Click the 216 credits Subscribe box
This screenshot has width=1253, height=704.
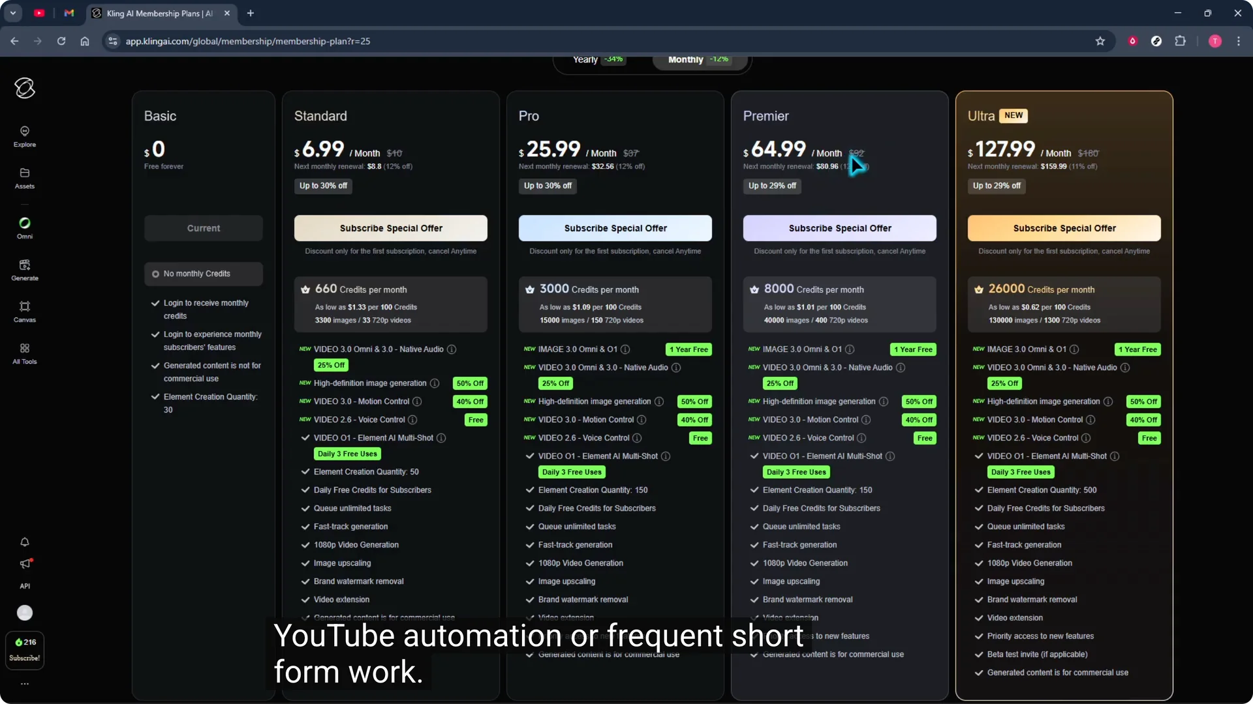tap(25, 650)
